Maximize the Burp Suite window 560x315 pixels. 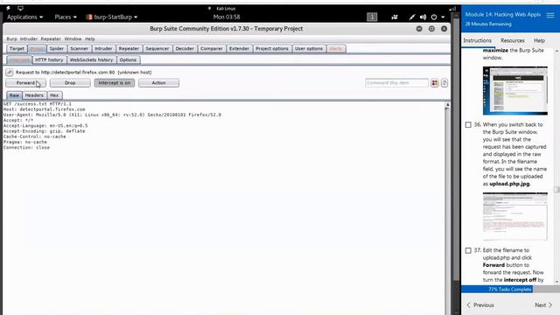tap(431, 29)
